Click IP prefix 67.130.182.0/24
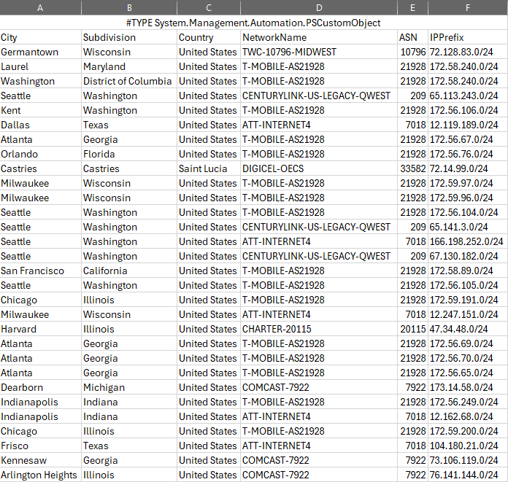The width and height of the screenshot is (508, 482). click(x=468, y=256)
